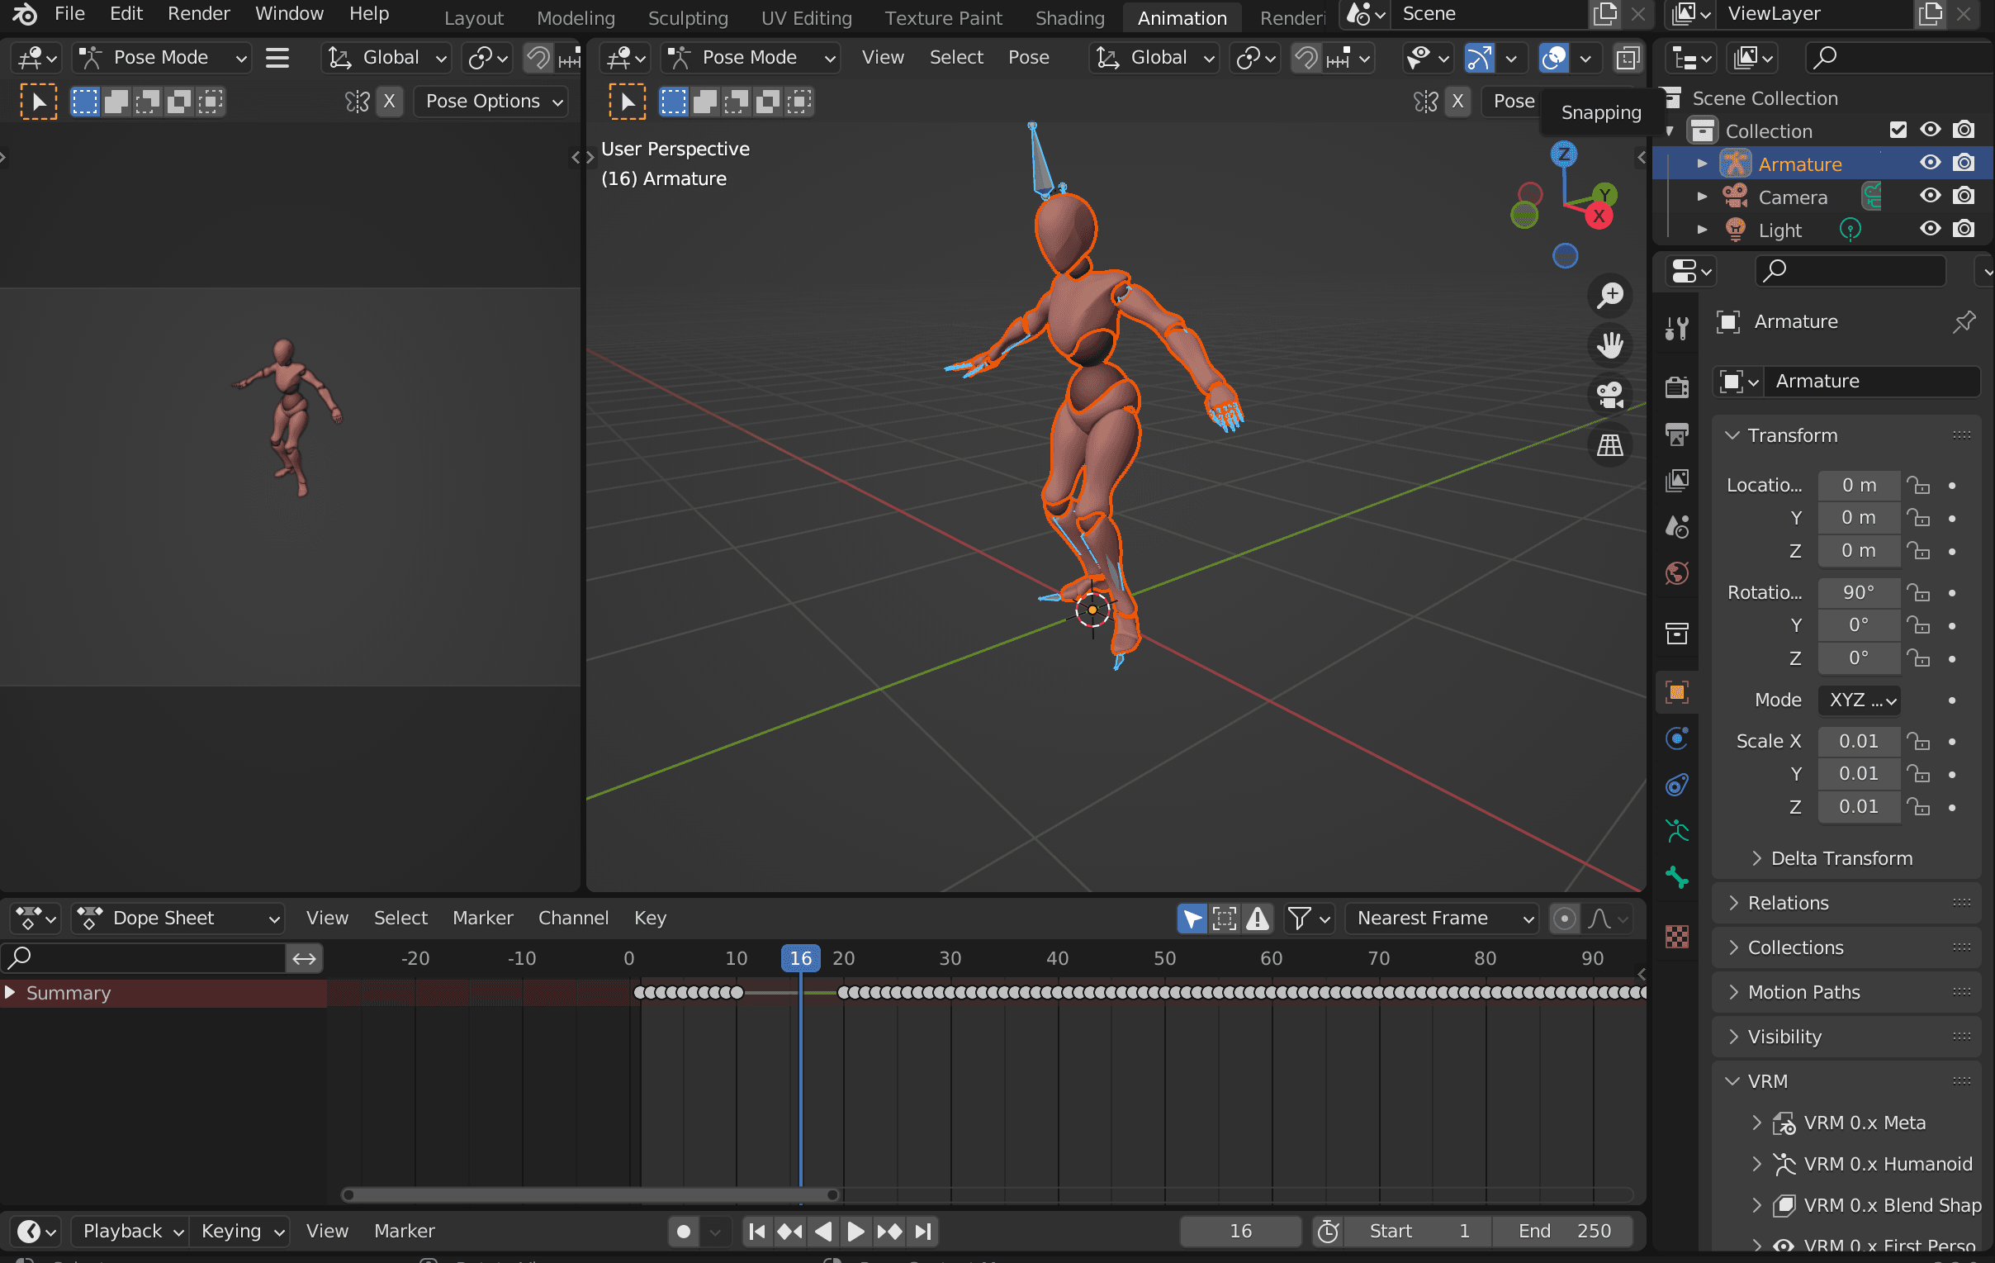Viewport: 1995px width, 1263px height.
Task: Open the Object properties orange square icon
Action: pyautogui.click(x=1677, y=692)
